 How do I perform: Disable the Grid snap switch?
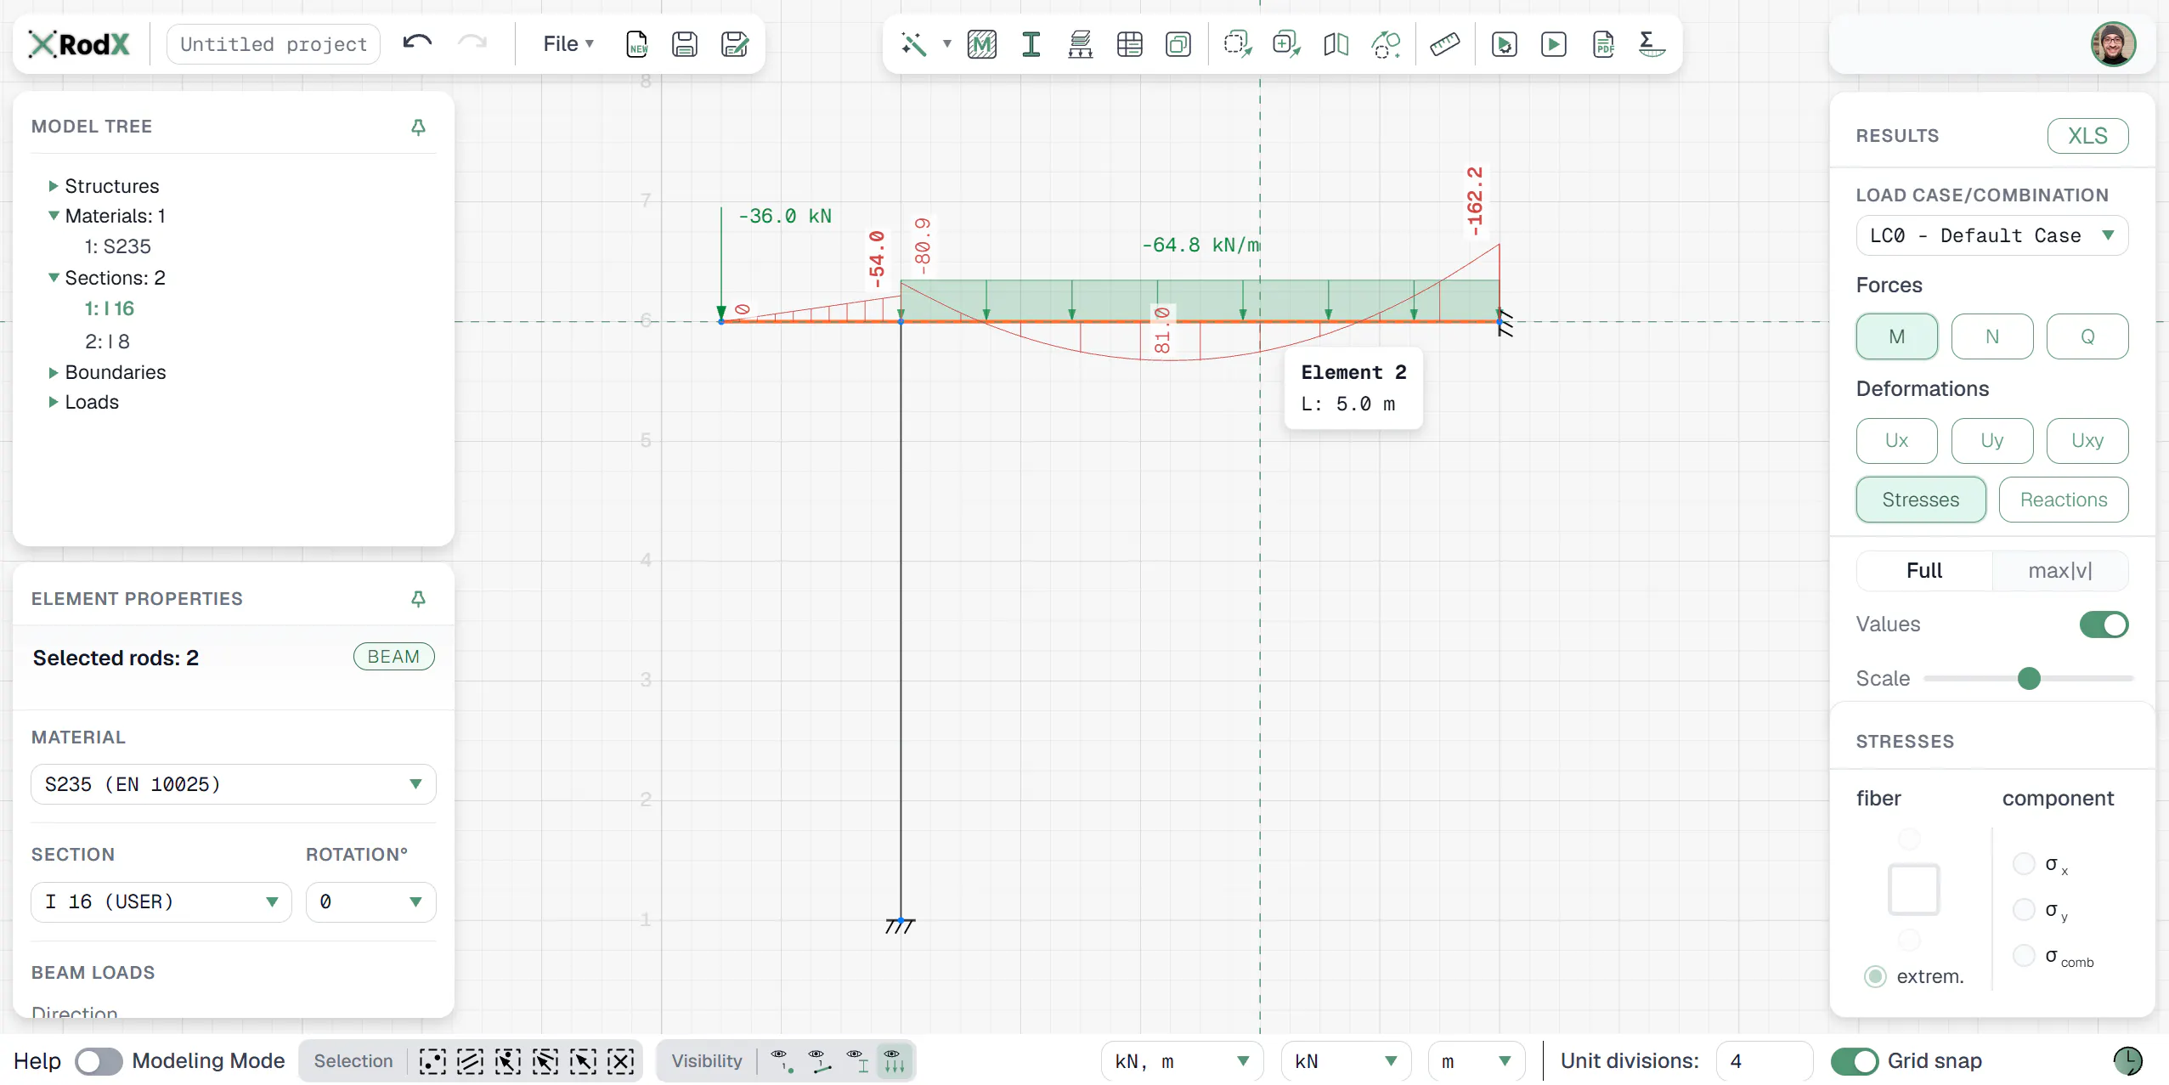1854,1061
